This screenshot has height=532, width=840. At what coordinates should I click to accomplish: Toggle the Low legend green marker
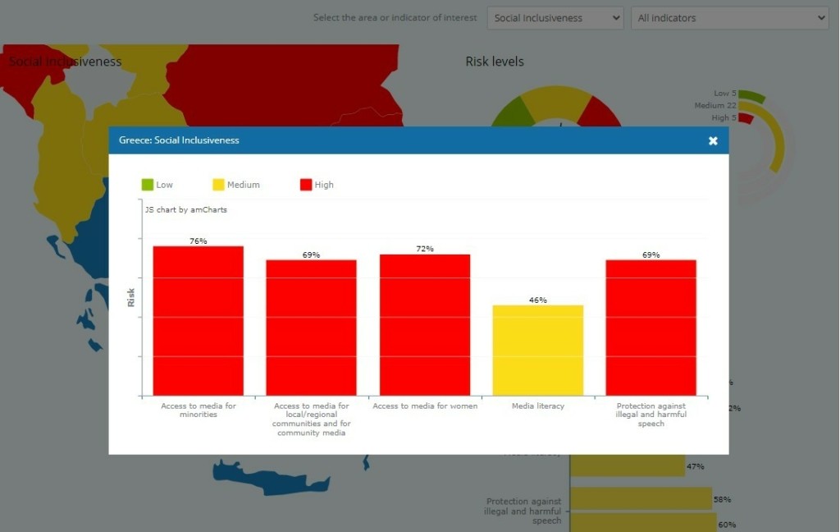click(x=148, y=185)
